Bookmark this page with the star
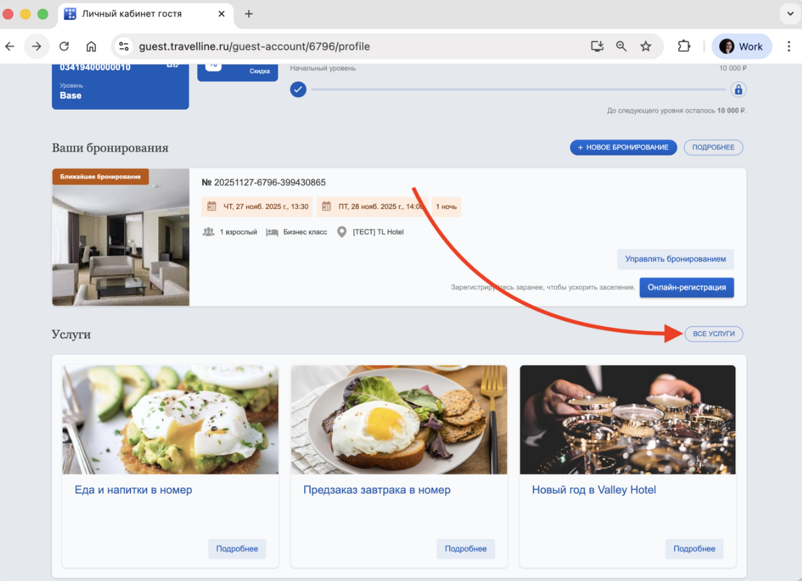The width and height of the screenshot is (802, 581). [x=646, y=46]
